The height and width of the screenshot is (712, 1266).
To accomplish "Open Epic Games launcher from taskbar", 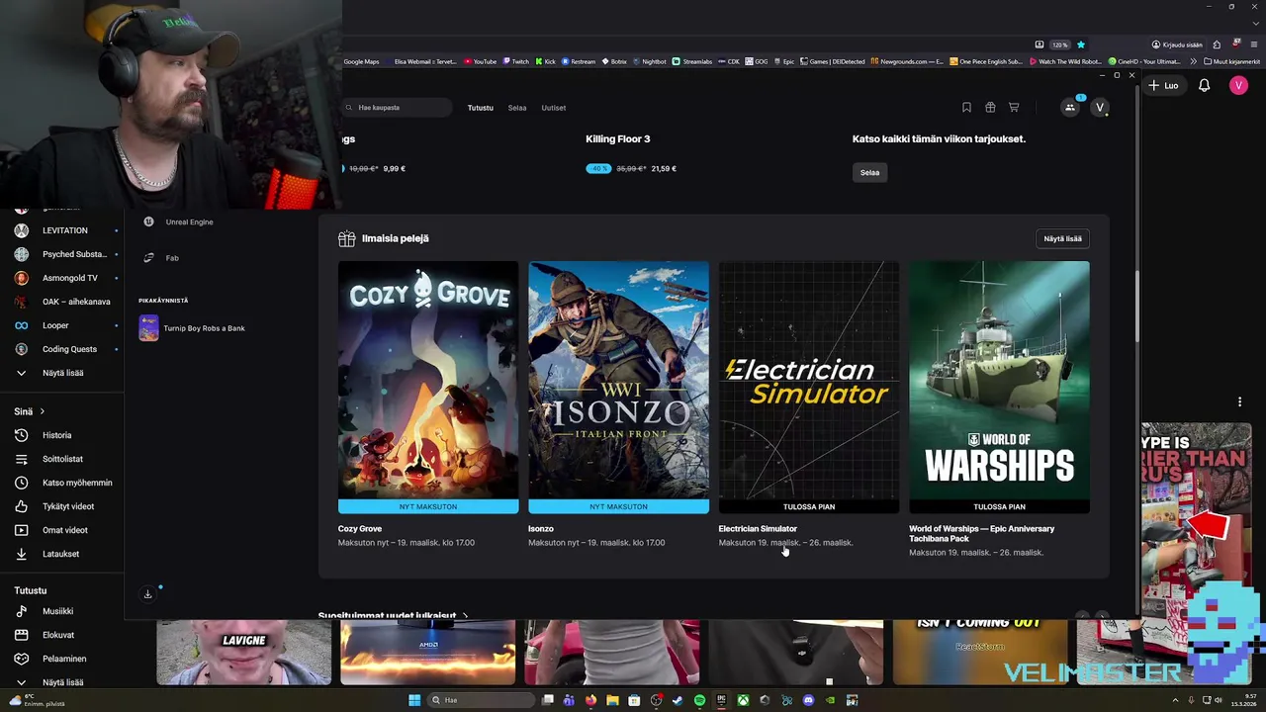I will (x=721, y=700).
